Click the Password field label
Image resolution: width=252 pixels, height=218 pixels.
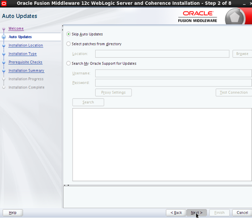tap(81, 83)
